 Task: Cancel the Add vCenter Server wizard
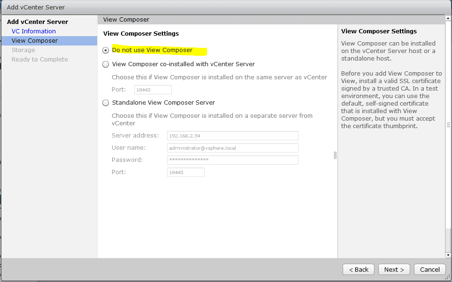[x=429, y=269]
